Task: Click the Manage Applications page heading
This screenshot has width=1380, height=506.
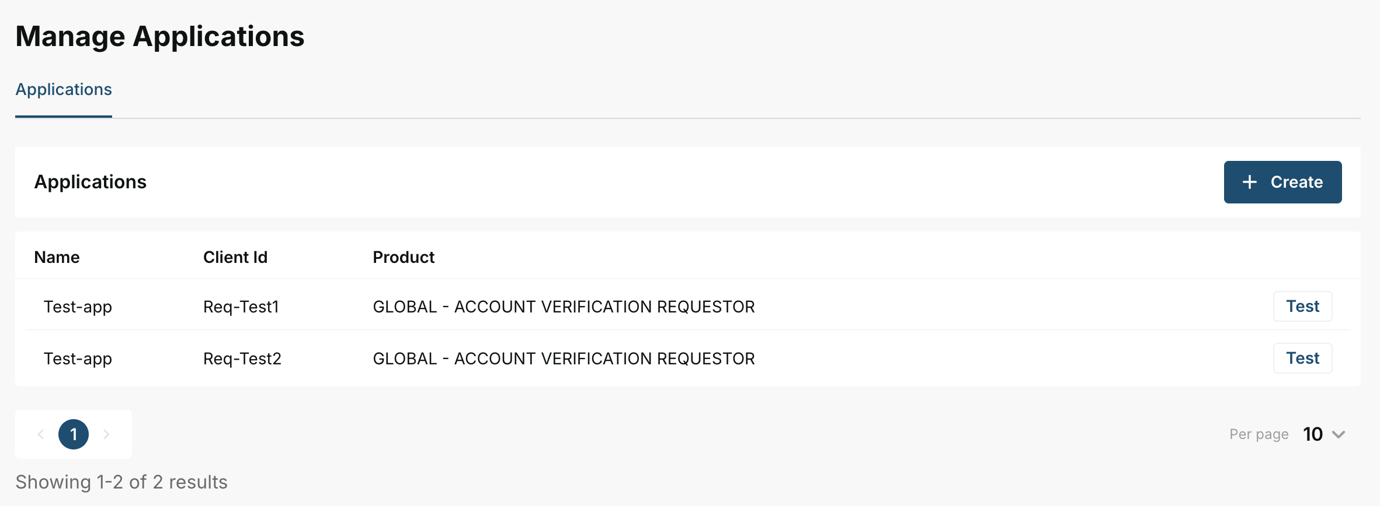Action: click(160, 37)
